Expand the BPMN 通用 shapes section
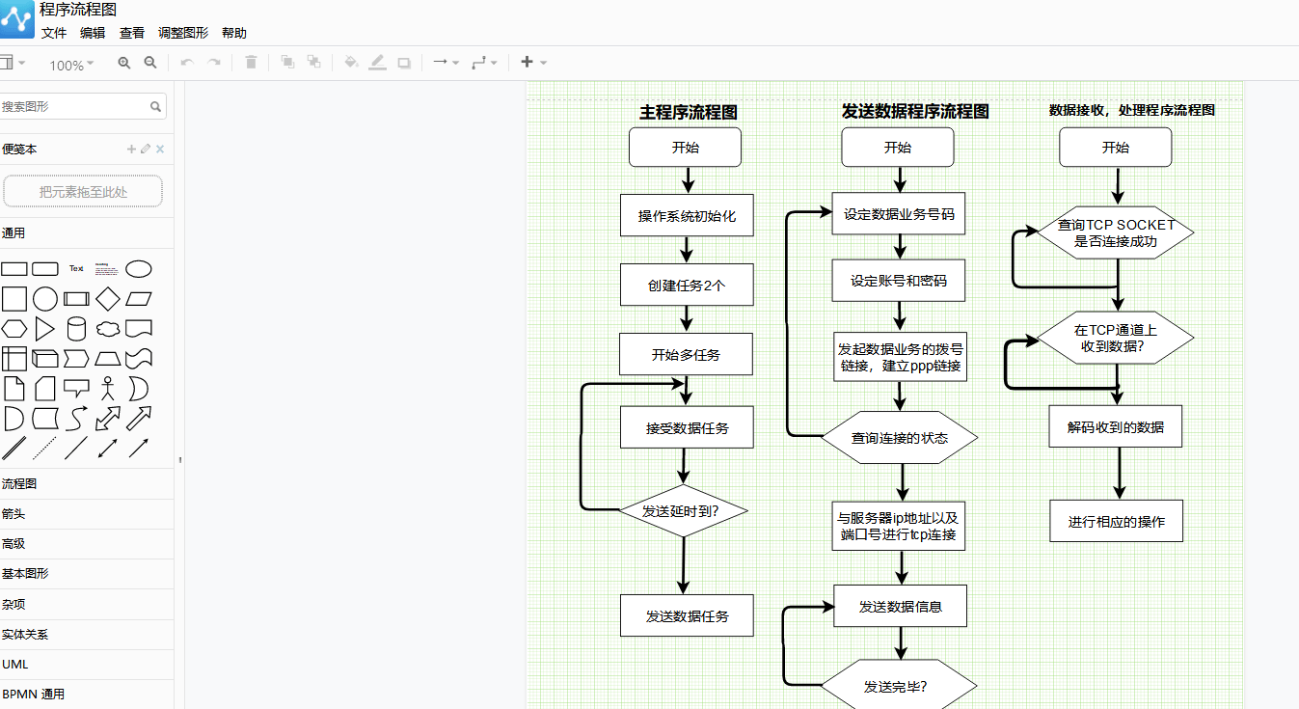The image size is (1299, 709). pos(87,695)
